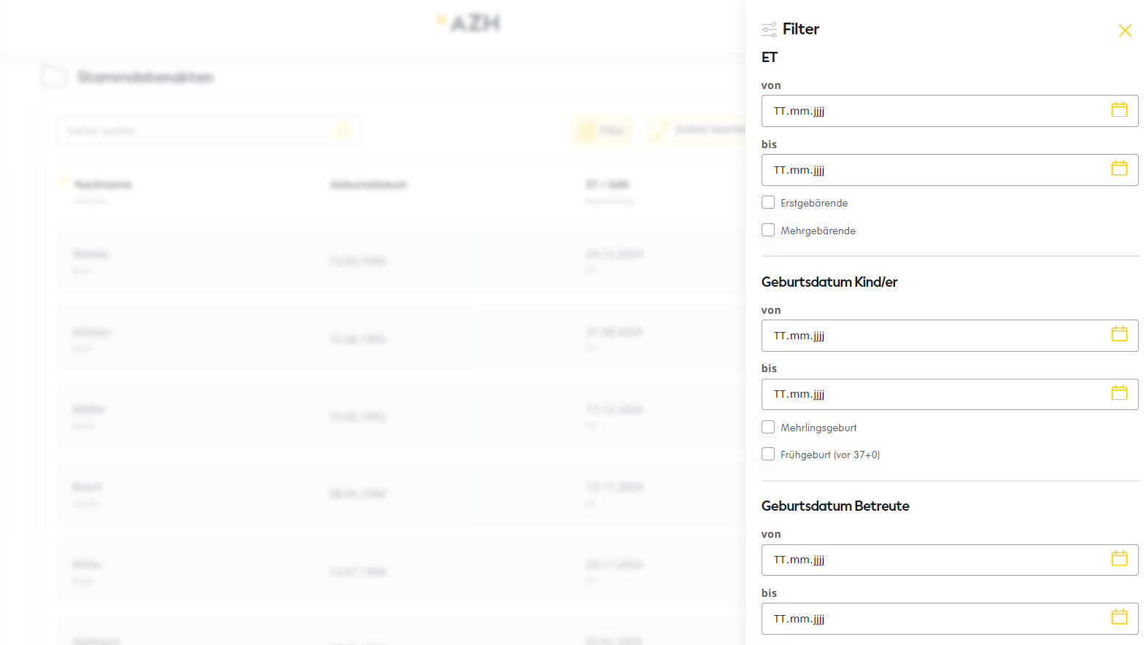Click the filter sliders icon beside Filter title

click(x=769, y=30)
